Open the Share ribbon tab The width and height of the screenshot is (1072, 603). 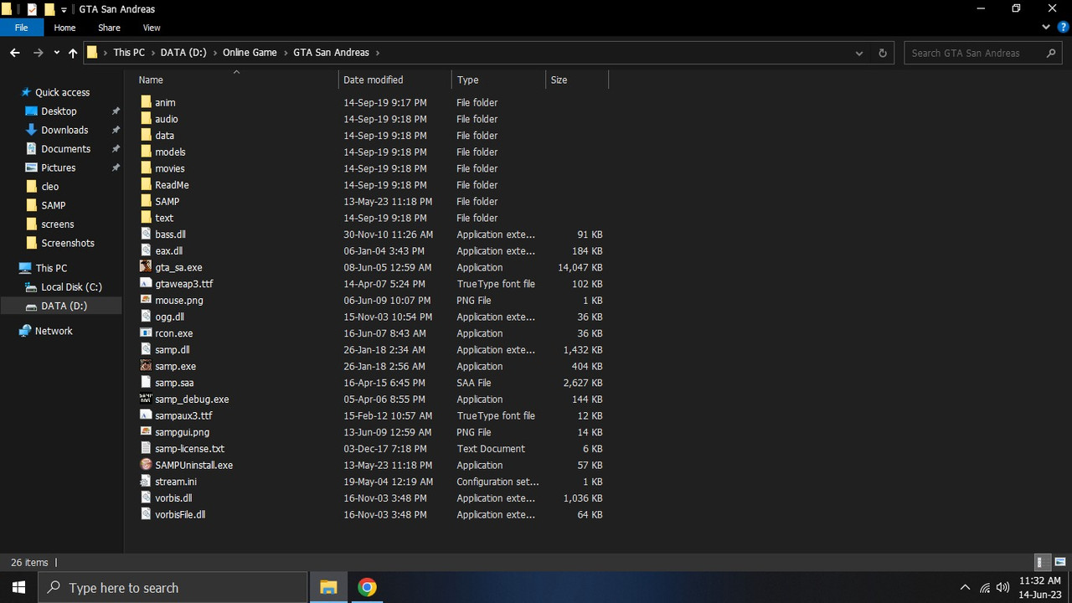point(109,28)
